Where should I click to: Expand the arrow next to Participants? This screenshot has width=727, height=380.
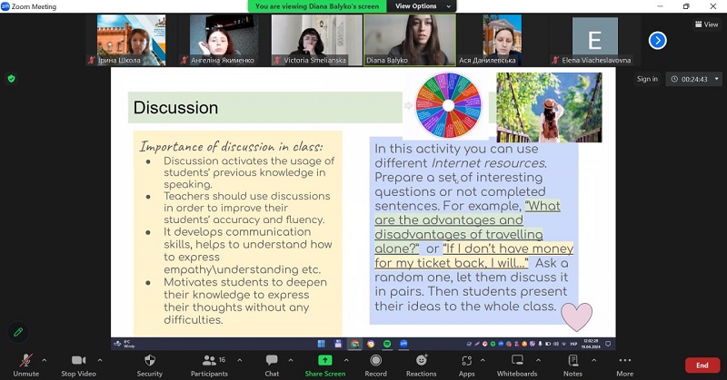click(x=239, y=360)
